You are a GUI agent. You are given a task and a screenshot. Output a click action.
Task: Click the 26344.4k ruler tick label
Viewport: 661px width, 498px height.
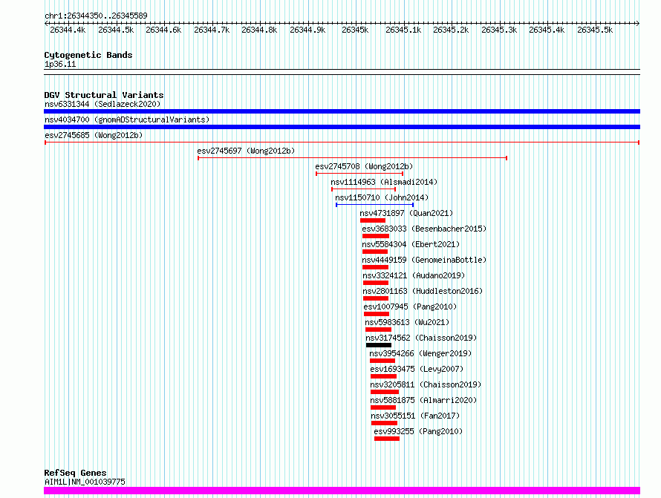click(x=68, y=30)
